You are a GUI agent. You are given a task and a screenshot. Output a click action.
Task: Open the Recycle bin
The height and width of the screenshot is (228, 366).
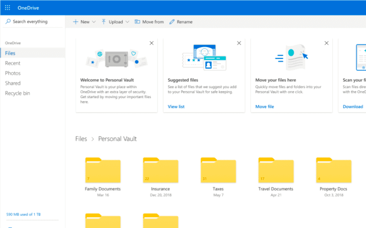click(x=17, y=93)
